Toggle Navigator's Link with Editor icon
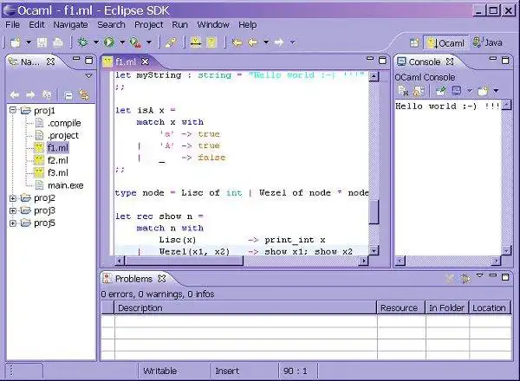520x381 pixels. pos(84,95)
